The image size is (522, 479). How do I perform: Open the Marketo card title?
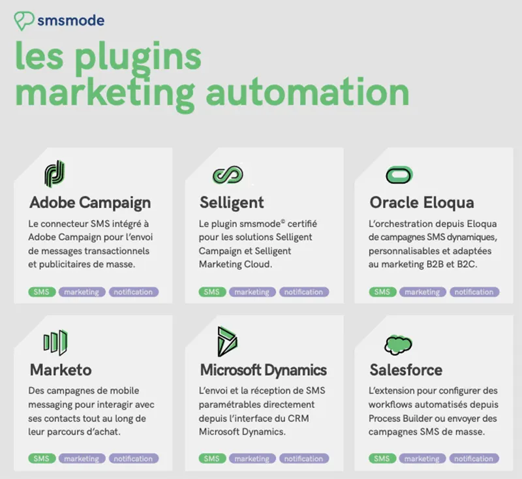61,370
